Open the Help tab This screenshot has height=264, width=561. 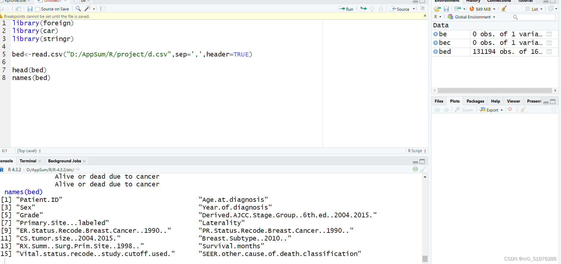click(495, 101)
